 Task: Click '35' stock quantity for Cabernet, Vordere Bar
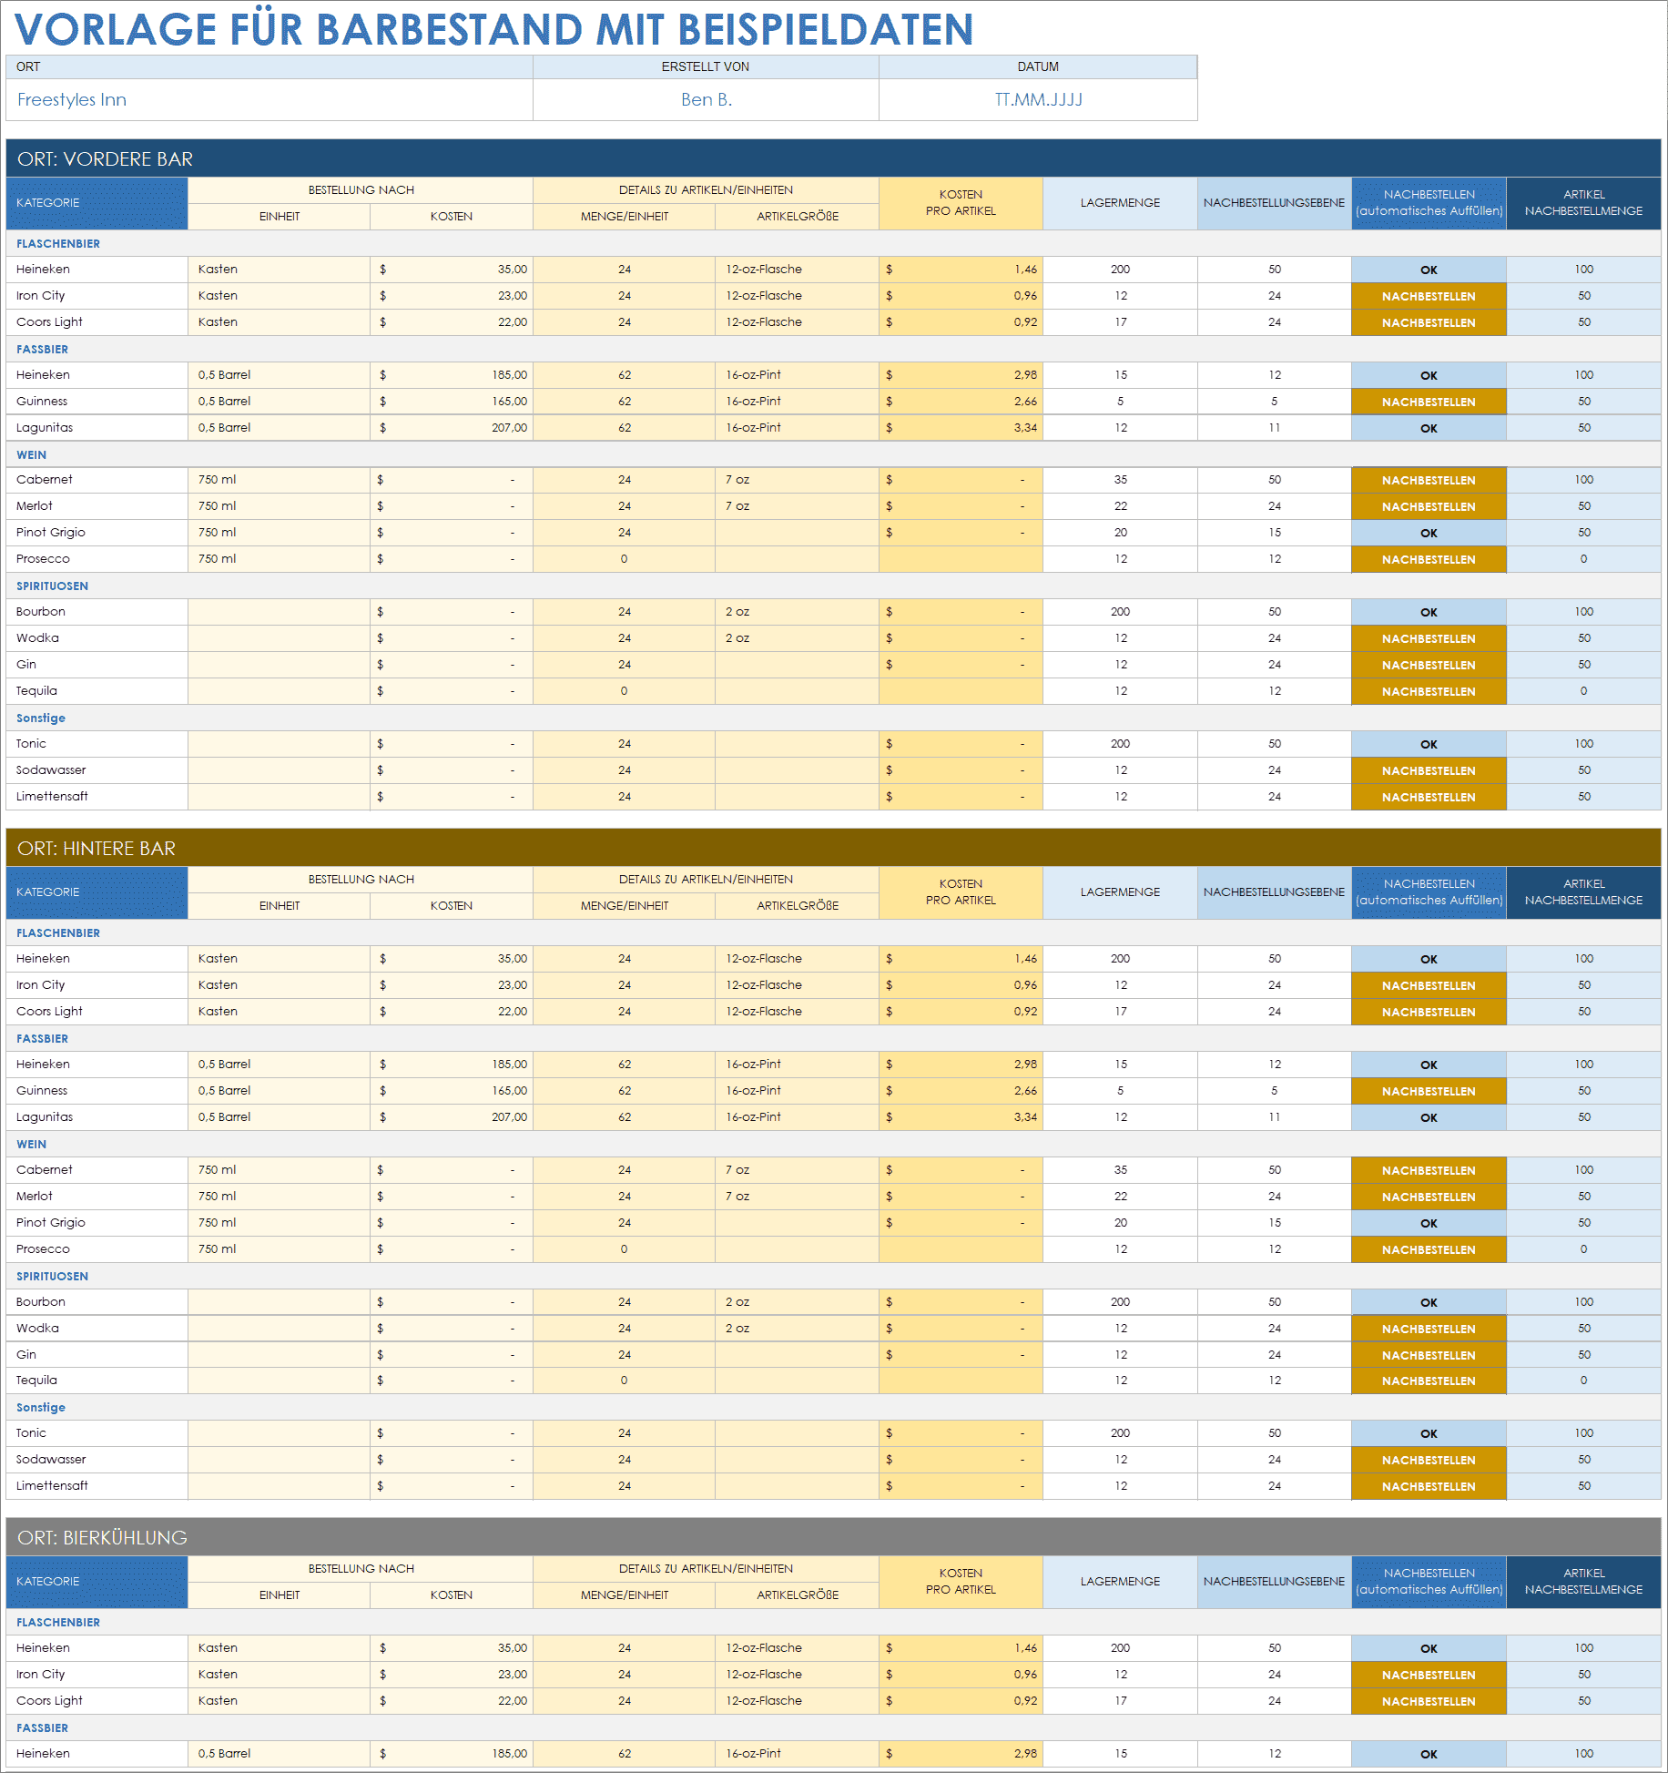tap(1120, 479)
